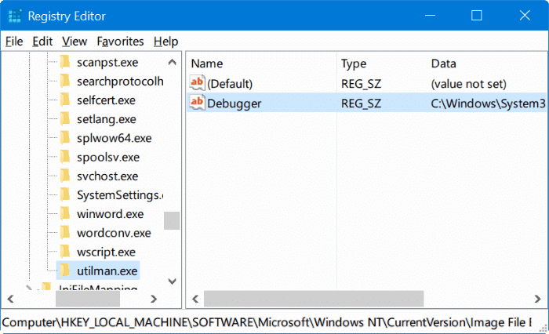
Task: Select the wscript.exe key
Action: pyautogui.click(x=106, y=252)
